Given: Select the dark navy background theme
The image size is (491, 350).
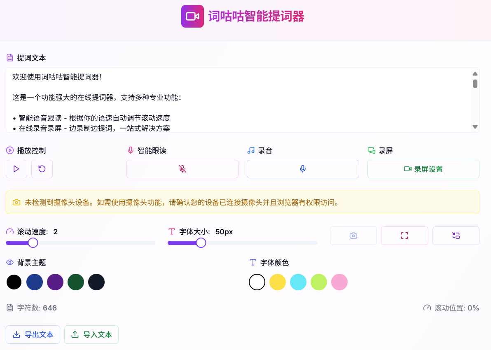Looking at the screenshot, I should click(x=96, y=282).
